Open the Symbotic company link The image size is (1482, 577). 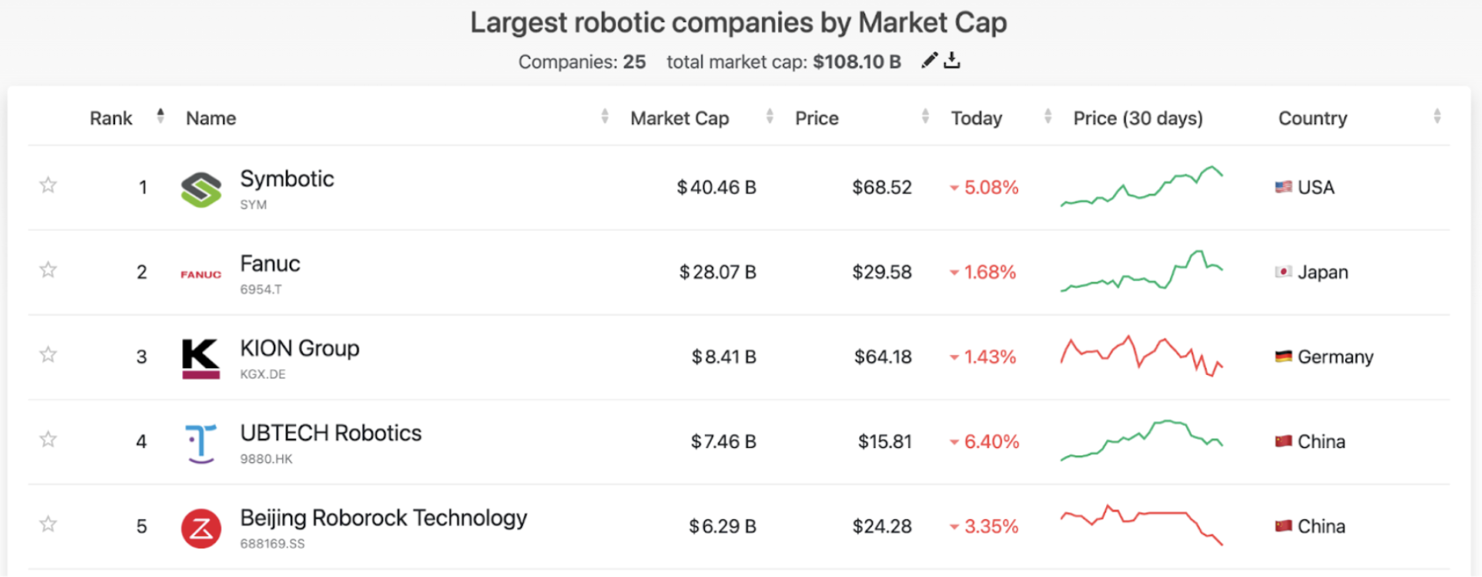287,179
